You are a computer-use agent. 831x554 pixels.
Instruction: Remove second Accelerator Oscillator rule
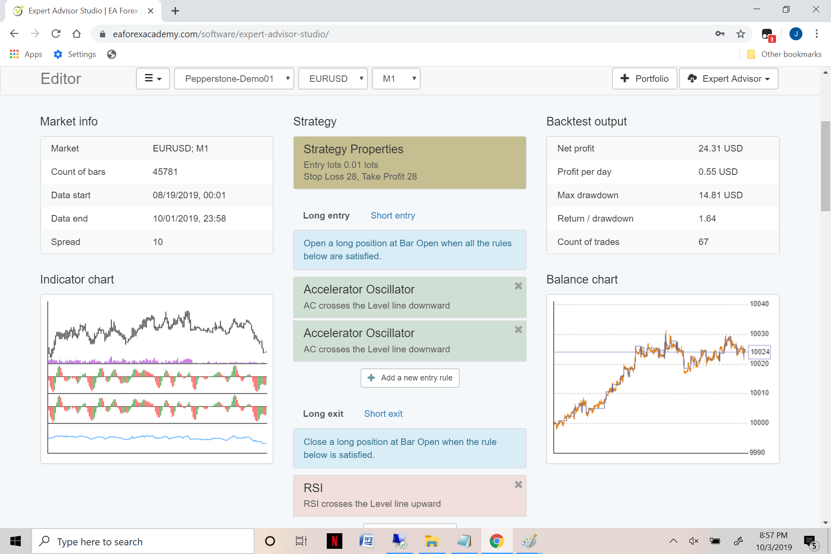click(x=518, y=330)
